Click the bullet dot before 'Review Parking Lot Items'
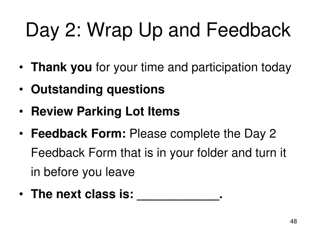 (21, 111)
